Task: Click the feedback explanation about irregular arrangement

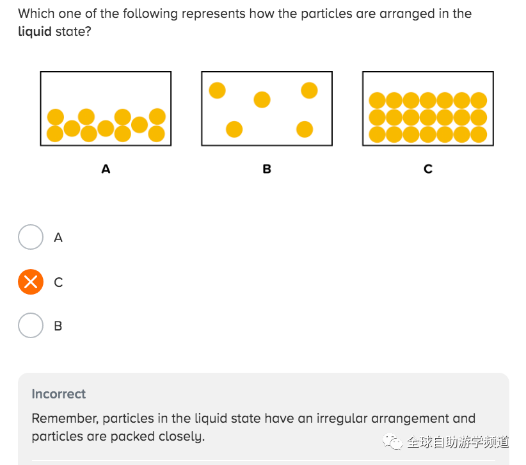Action: (x=253, y=427)
